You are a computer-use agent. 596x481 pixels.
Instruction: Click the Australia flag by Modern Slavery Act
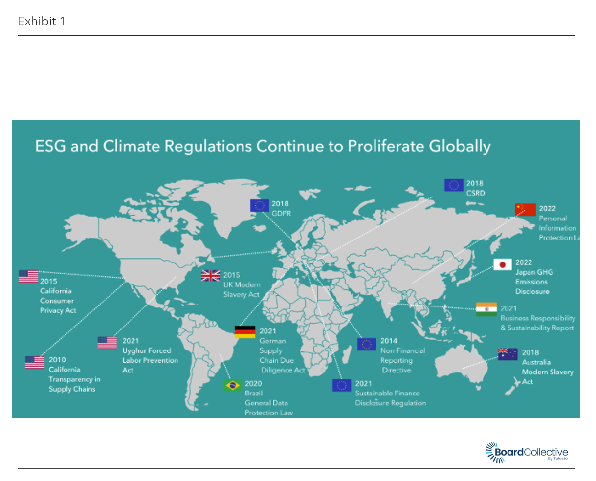[x=508, y=354]
